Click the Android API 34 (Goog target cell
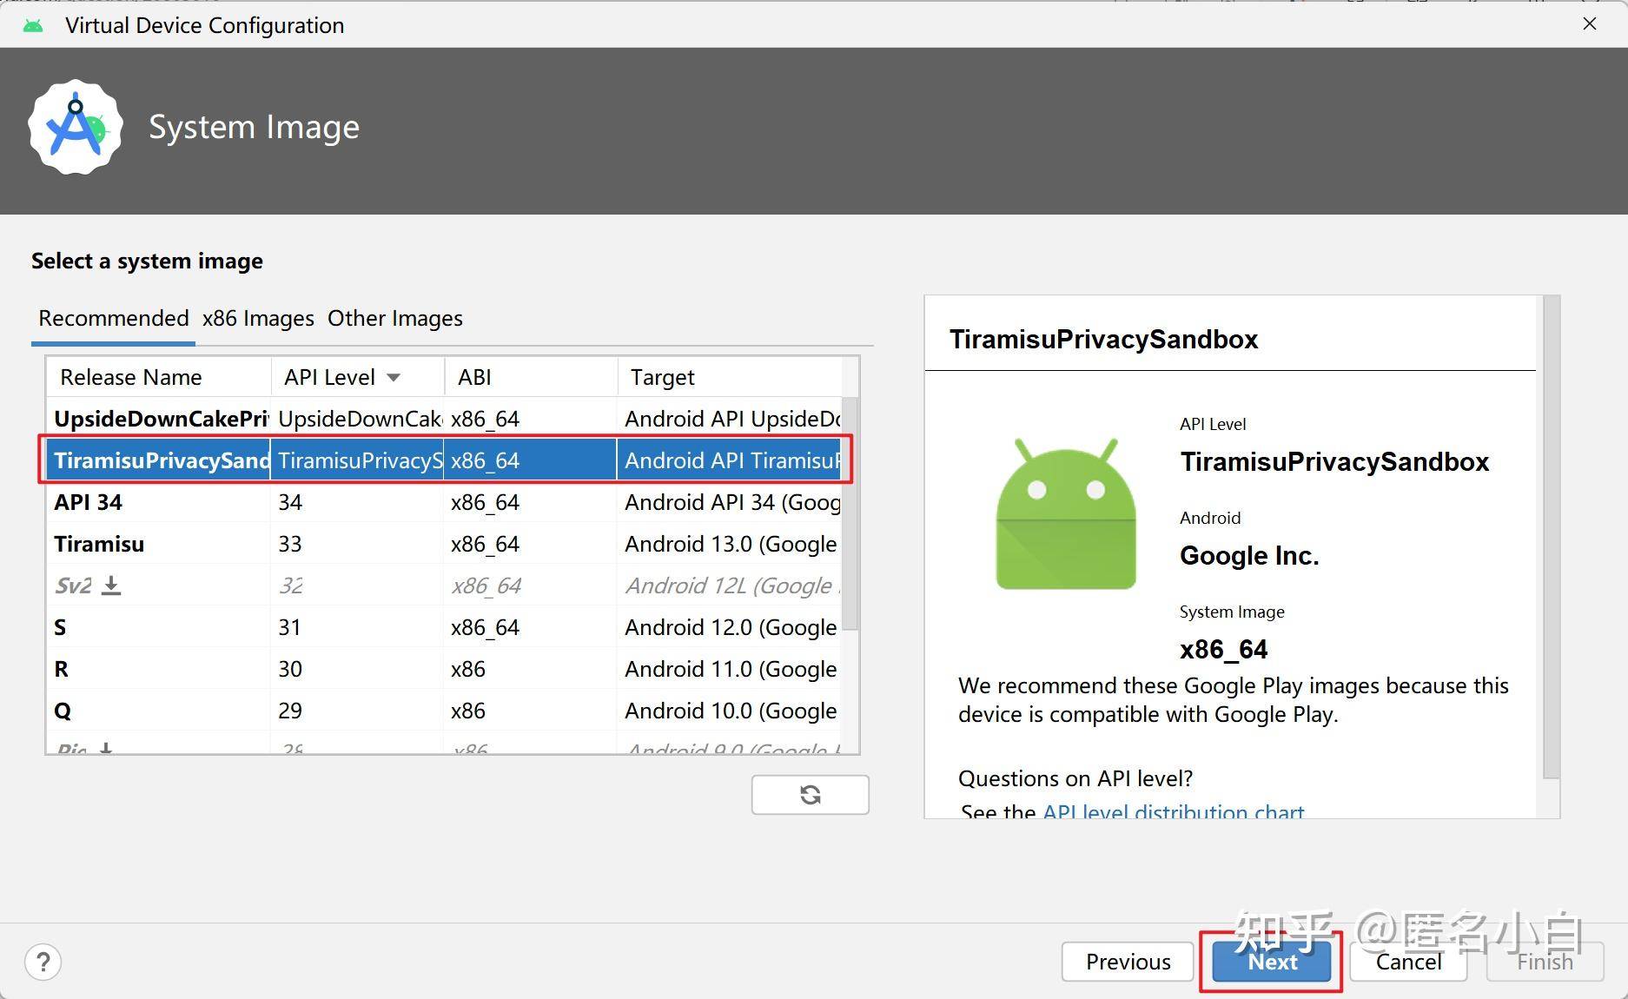Screen dimensions: 1628x999 click(730, 502)
